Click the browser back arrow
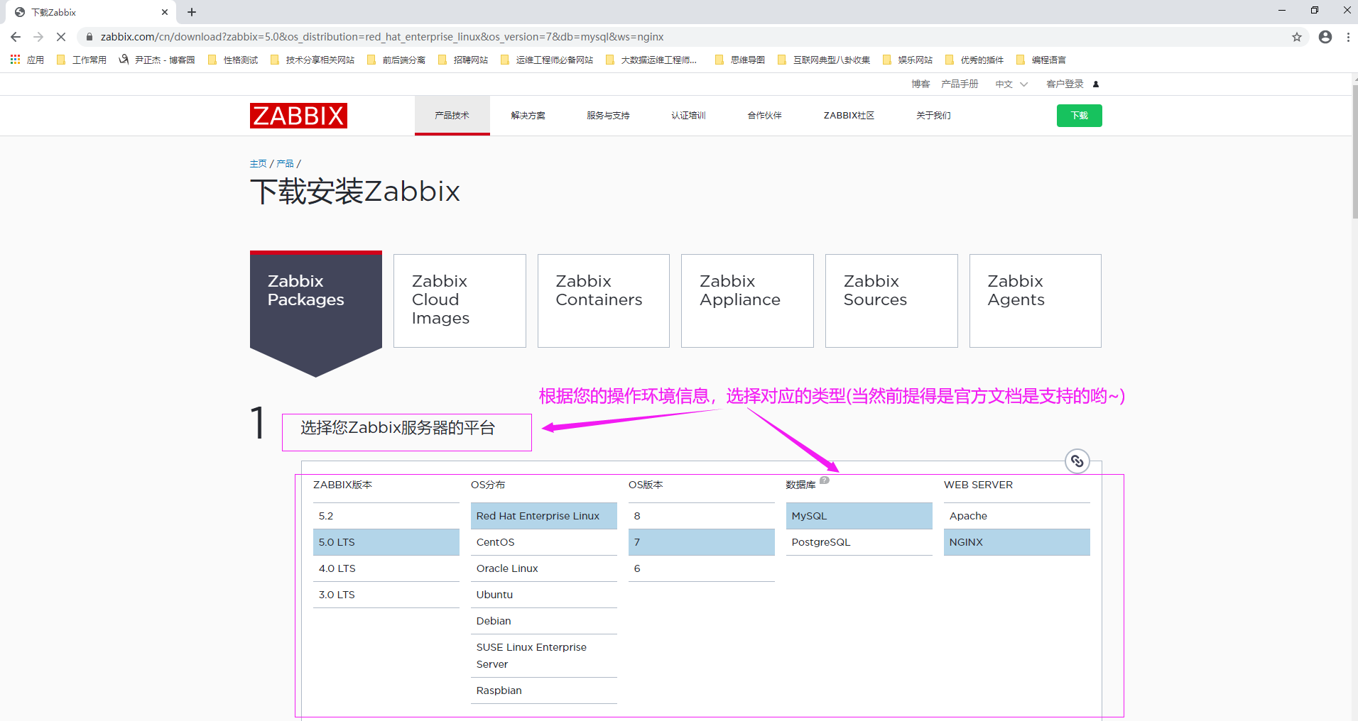 click(15, 36)
